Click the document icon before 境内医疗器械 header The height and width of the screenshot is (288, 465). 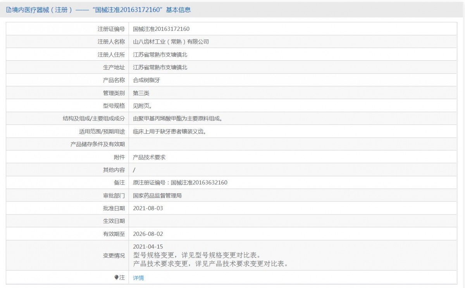8,10
